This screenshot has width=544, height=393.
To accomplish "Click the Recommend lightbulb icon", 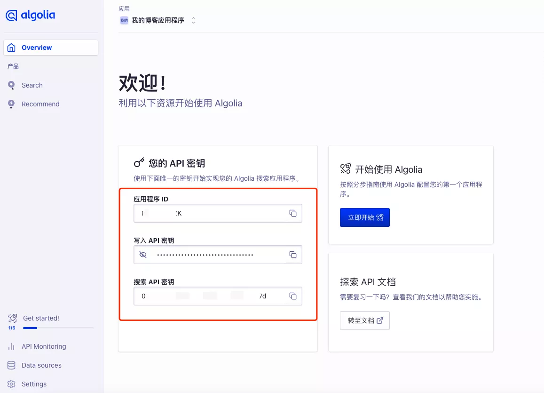I will [x=11, y=104].
